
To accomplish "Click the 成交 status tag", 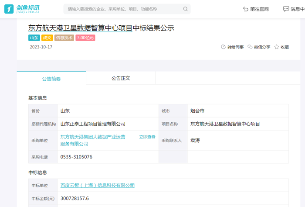I will [47, 38].
